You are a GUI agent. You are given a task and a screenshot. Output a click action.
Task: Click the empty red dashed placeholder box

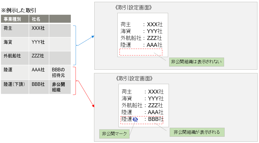141,52
